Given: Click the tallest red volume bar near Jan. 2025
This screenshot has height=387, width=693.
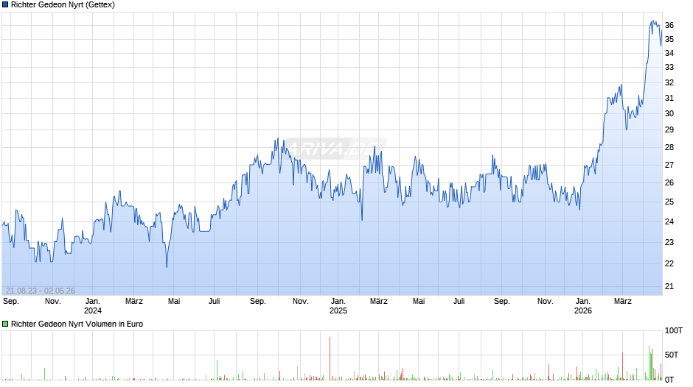Looking at the screenshot, I should [x=330, y=358].
